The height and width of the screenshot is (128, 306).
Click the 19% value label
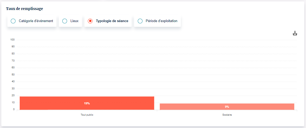coord(87,103)
